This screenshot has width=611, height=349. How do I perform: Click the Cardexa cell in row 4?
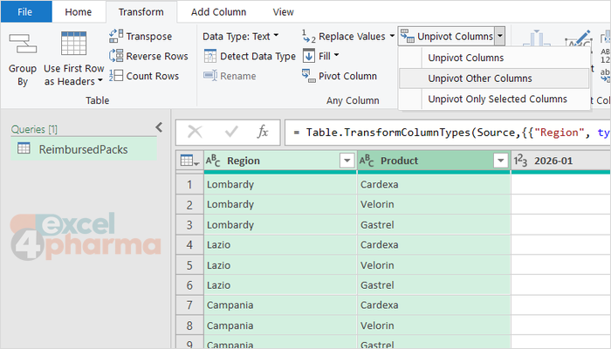tap(434, 244)
